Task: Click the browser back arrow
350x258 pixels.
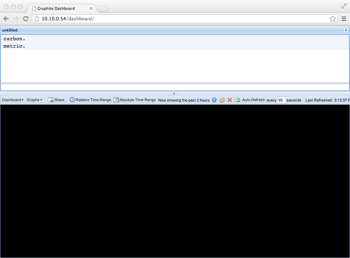Action: click(x=6, y=19)
